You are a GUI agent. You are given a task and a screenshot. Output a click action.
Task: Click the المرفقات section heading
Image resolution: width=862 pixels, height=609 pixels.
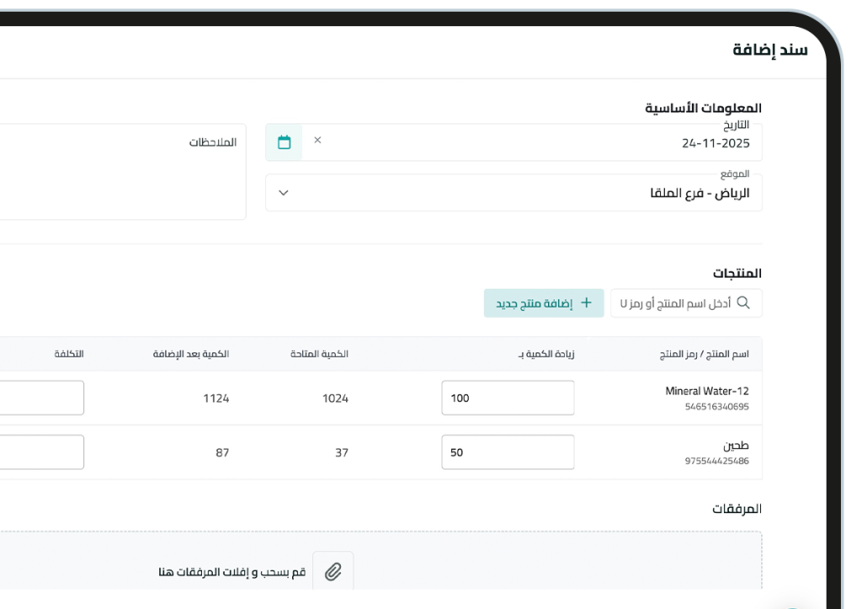[x=739, y=508]
